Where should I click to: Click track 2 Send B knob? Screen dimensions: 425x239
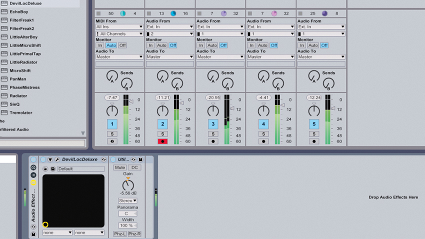pyautogui.click(x=177, y=83)
